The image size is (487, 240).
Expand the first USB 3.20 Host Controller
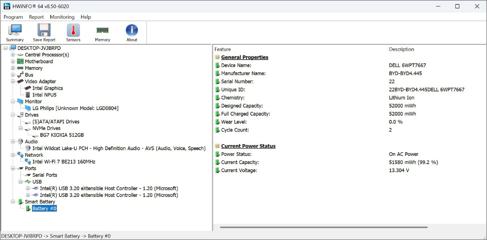pos(28,188)
